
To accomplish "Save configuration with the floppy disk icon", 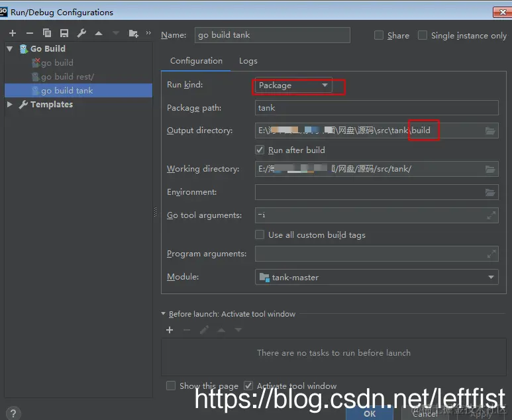I will coord(64,33).
